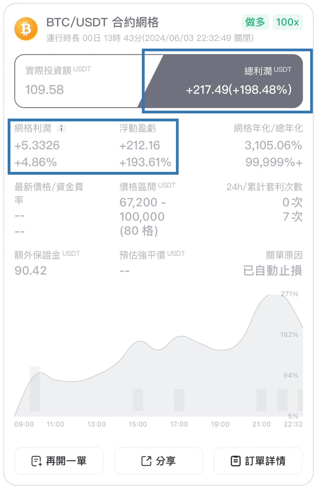Click the orange Bitcoin coin icon

coord(26,29)
